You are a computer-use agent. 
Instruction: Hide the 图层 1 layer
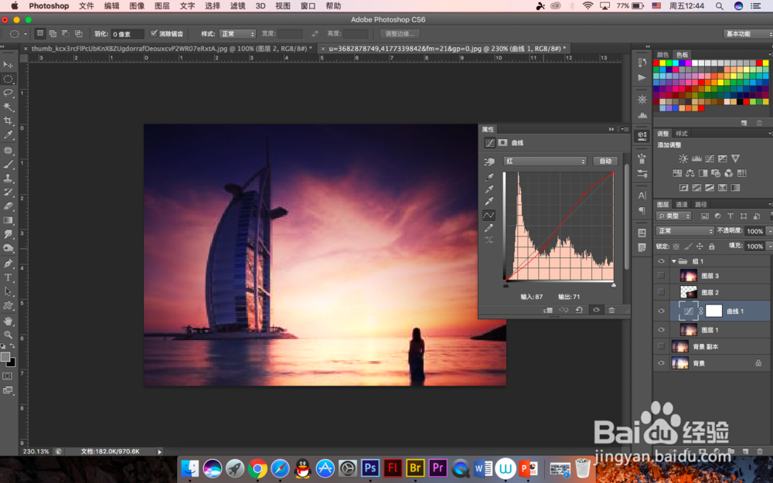[661, 330]
